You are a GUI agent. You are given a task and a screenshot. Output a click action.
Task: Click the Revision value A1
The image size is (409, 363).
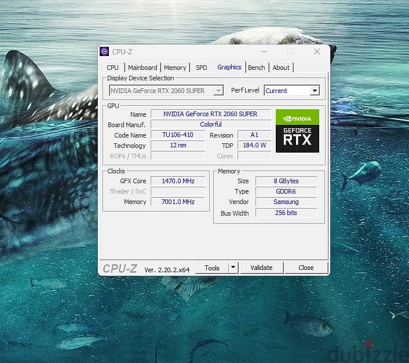(254, 135)
